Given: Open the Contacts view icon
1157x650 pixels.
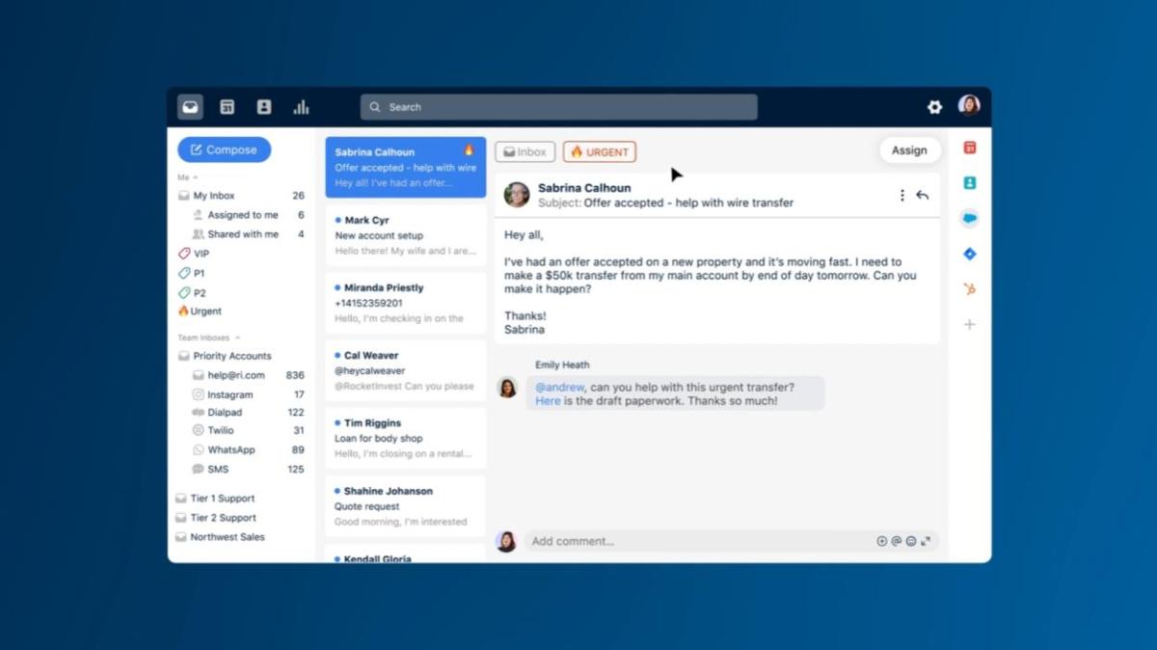Looking at the screenshot, I should [264, 107].
